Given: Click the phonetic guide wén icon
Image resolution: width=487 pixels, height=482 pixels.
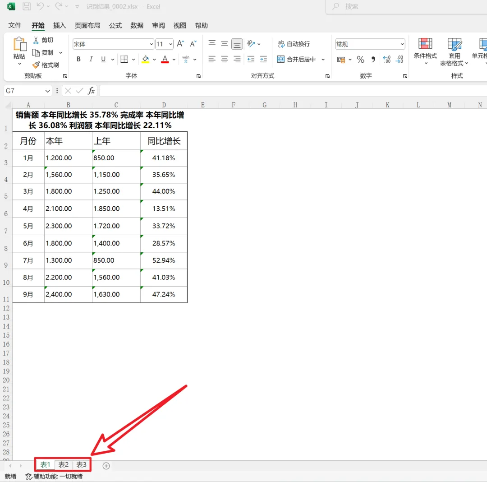Looking at the screenshot, I should 186,59.
